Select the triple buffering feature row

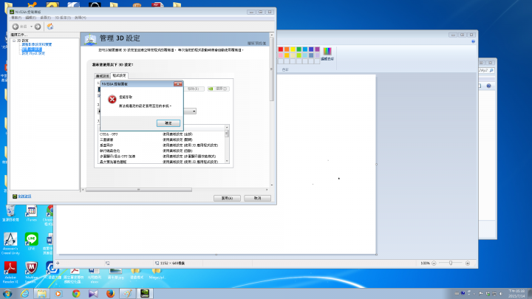click(x=162, y=140)
